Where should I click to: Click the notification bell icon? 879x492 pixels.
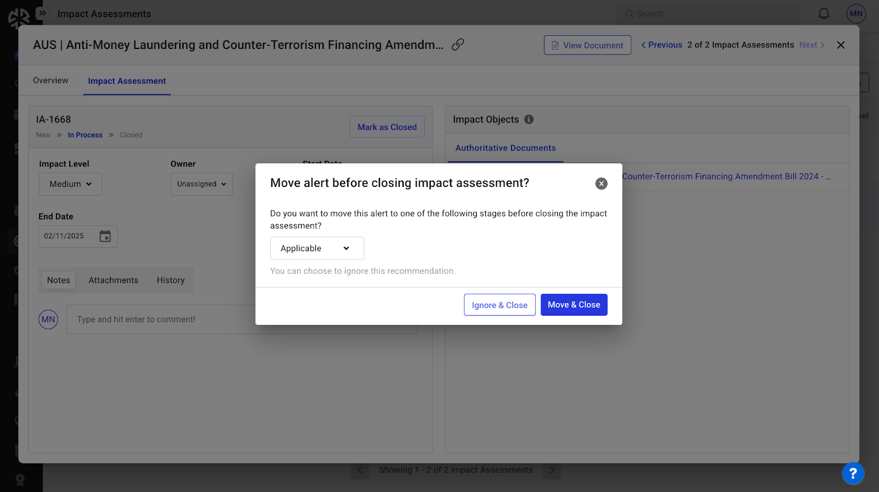[824, 14]
